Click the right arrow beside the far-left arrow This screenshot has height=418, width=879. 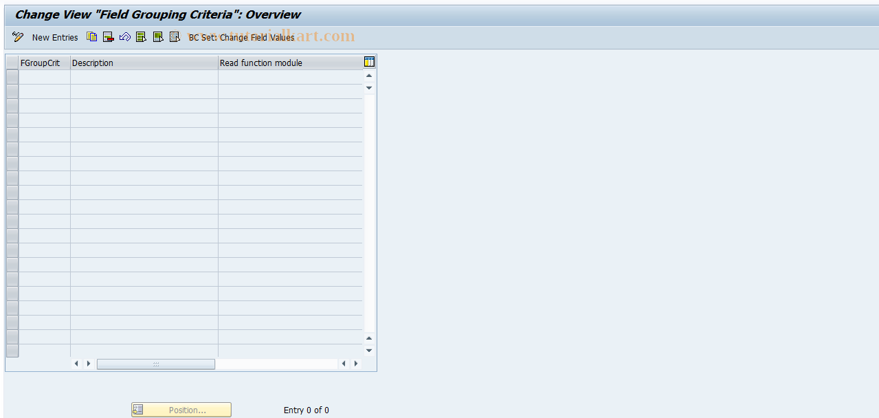click(x=89, y=364)
